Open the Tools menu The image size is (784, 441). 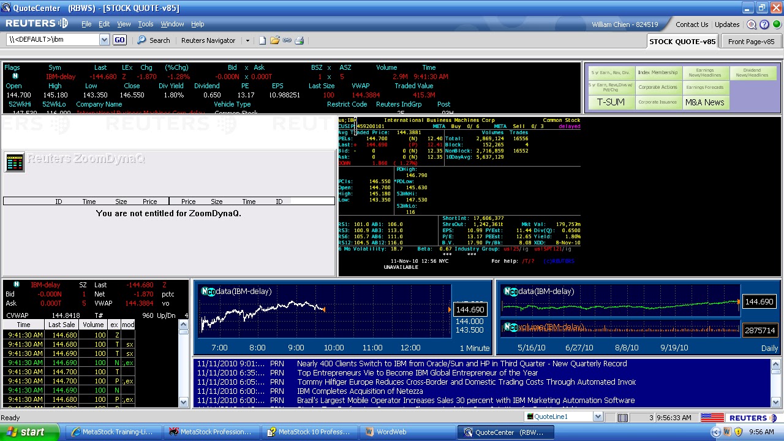(x=146, y=24)
